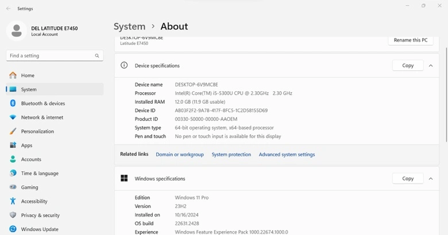Click OS build value 22631.2428
The width and height of the screenshot is (448, 235).
(x=187, y=224)
